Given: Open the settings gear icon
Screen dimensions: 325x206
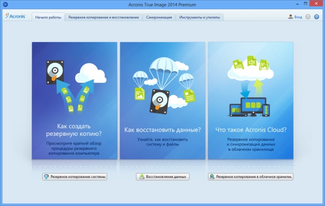Looking at the screenshot, I should pos(308,17).
